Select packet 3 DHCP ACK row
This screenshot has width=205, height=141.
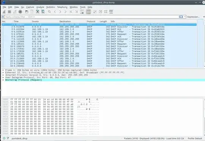99,29
